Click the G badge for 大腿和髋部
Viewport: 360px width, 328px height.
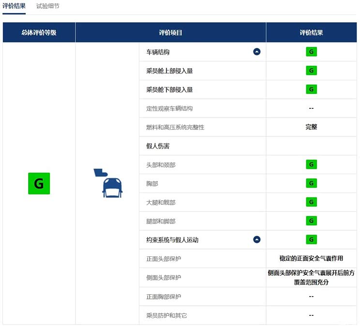pos(311,202)
